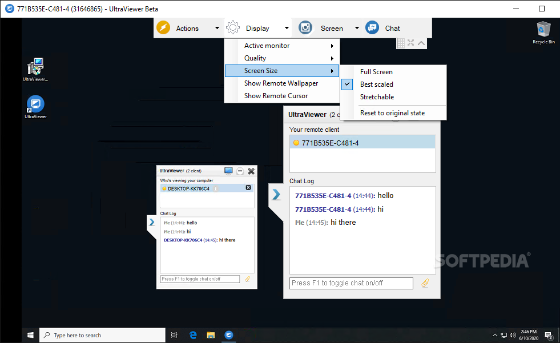The height and width of the screenshot is (343, 560).
Task: Close the small UltraViewer chat window
Action: pyautogui.click(x=251, y=171)
